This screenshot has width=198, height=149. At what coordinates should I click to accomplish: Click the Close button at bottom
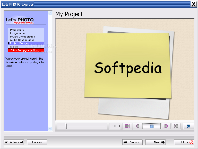(x=184, y=142)
